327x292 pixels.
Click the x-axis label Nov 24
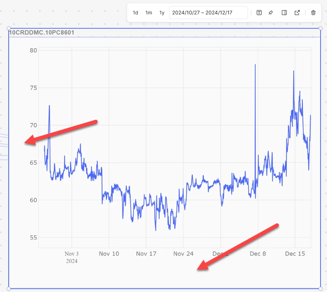[x=183, y=254]
